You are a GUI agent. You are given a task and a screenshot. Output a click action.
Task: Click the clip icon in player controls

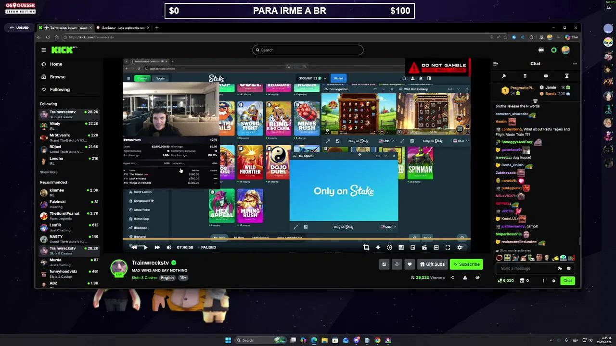(x=424, y=247)
